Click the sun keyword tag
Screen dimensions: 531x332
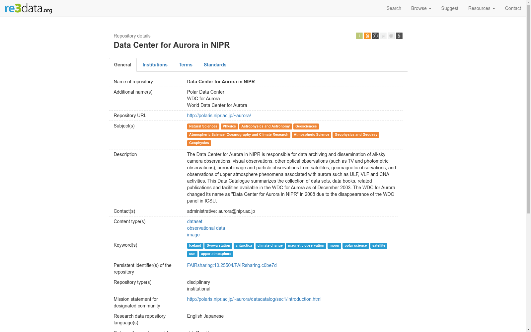(192, 254)
